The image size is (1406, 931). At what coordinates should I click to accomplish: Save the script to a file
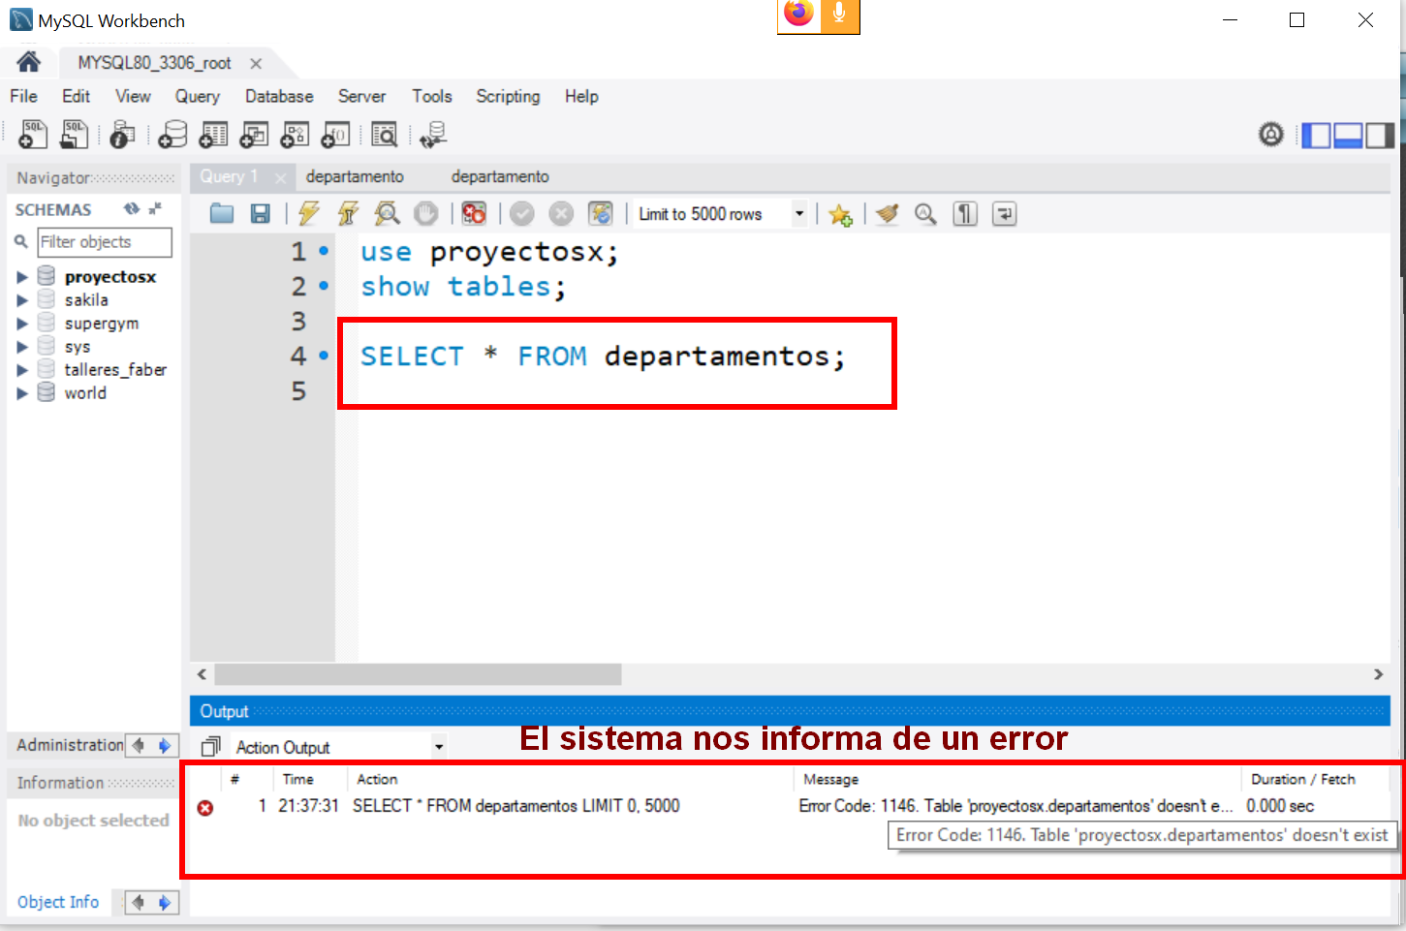[x=260, y=214]
